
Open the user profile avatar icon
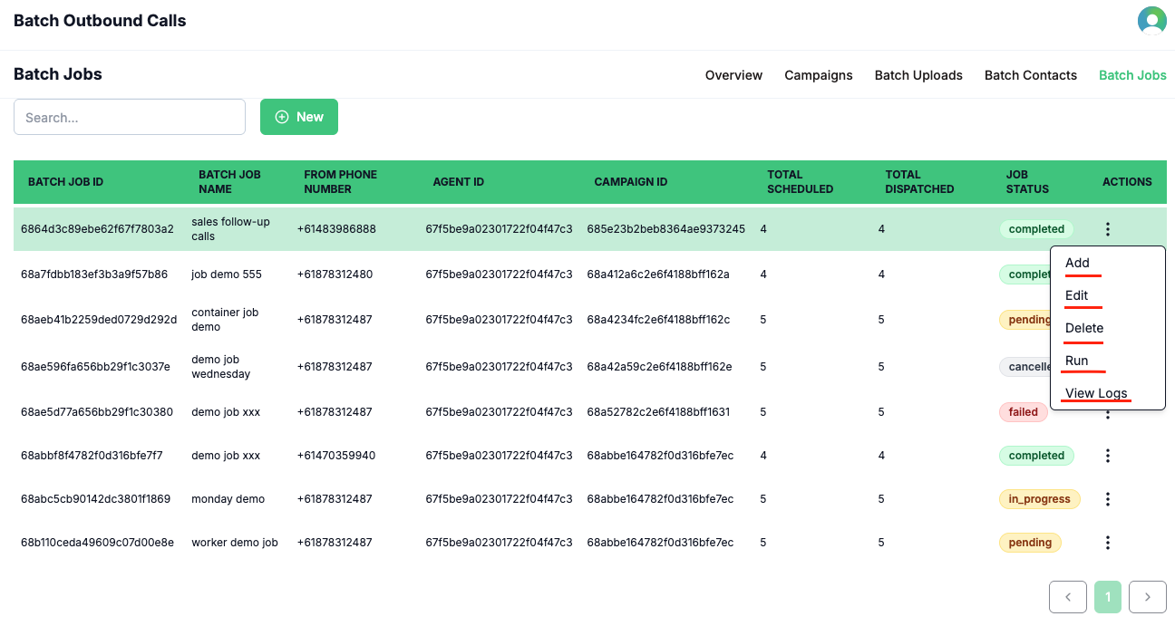coord(1151,19)
